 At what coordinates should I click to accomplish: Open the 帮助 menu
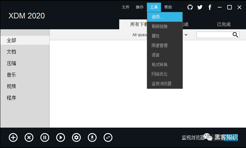click(168, 7)
